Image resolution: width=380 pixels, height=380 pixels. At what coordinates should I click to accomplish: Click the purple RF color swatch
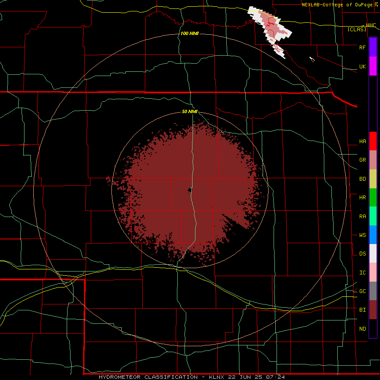373,47
